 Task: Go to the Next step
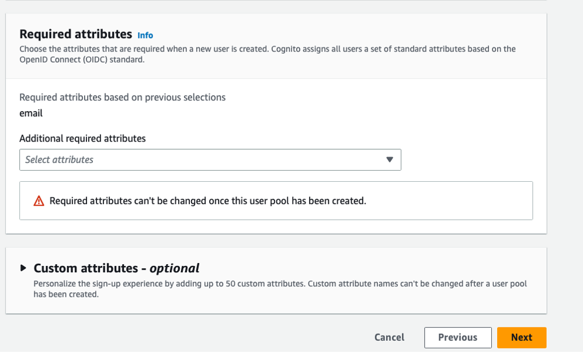(x=522, y=337)
